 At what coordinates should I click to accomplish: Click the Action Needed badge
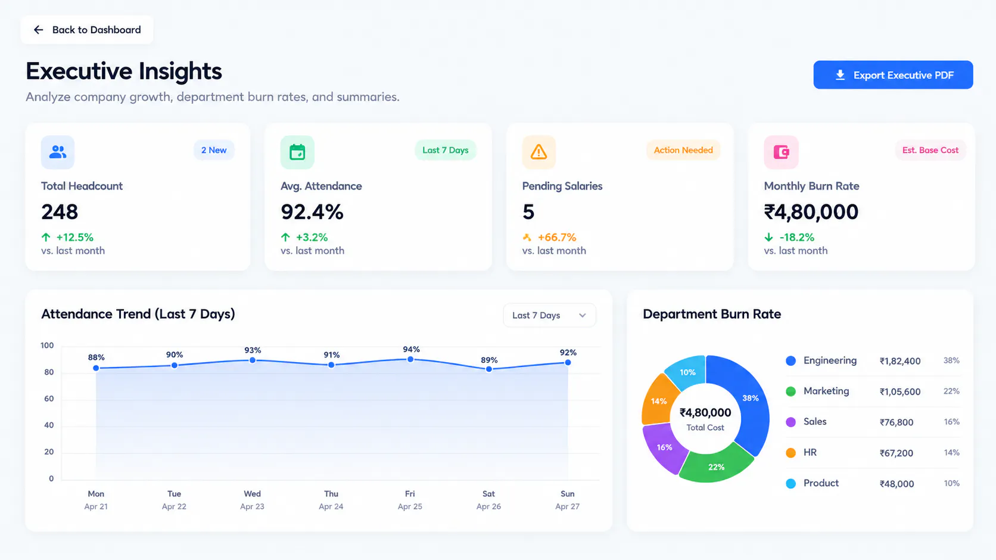(x=683, y=150)
